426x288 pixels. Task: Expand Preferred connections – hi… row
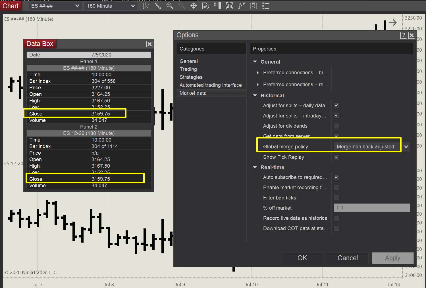[257, 73]
